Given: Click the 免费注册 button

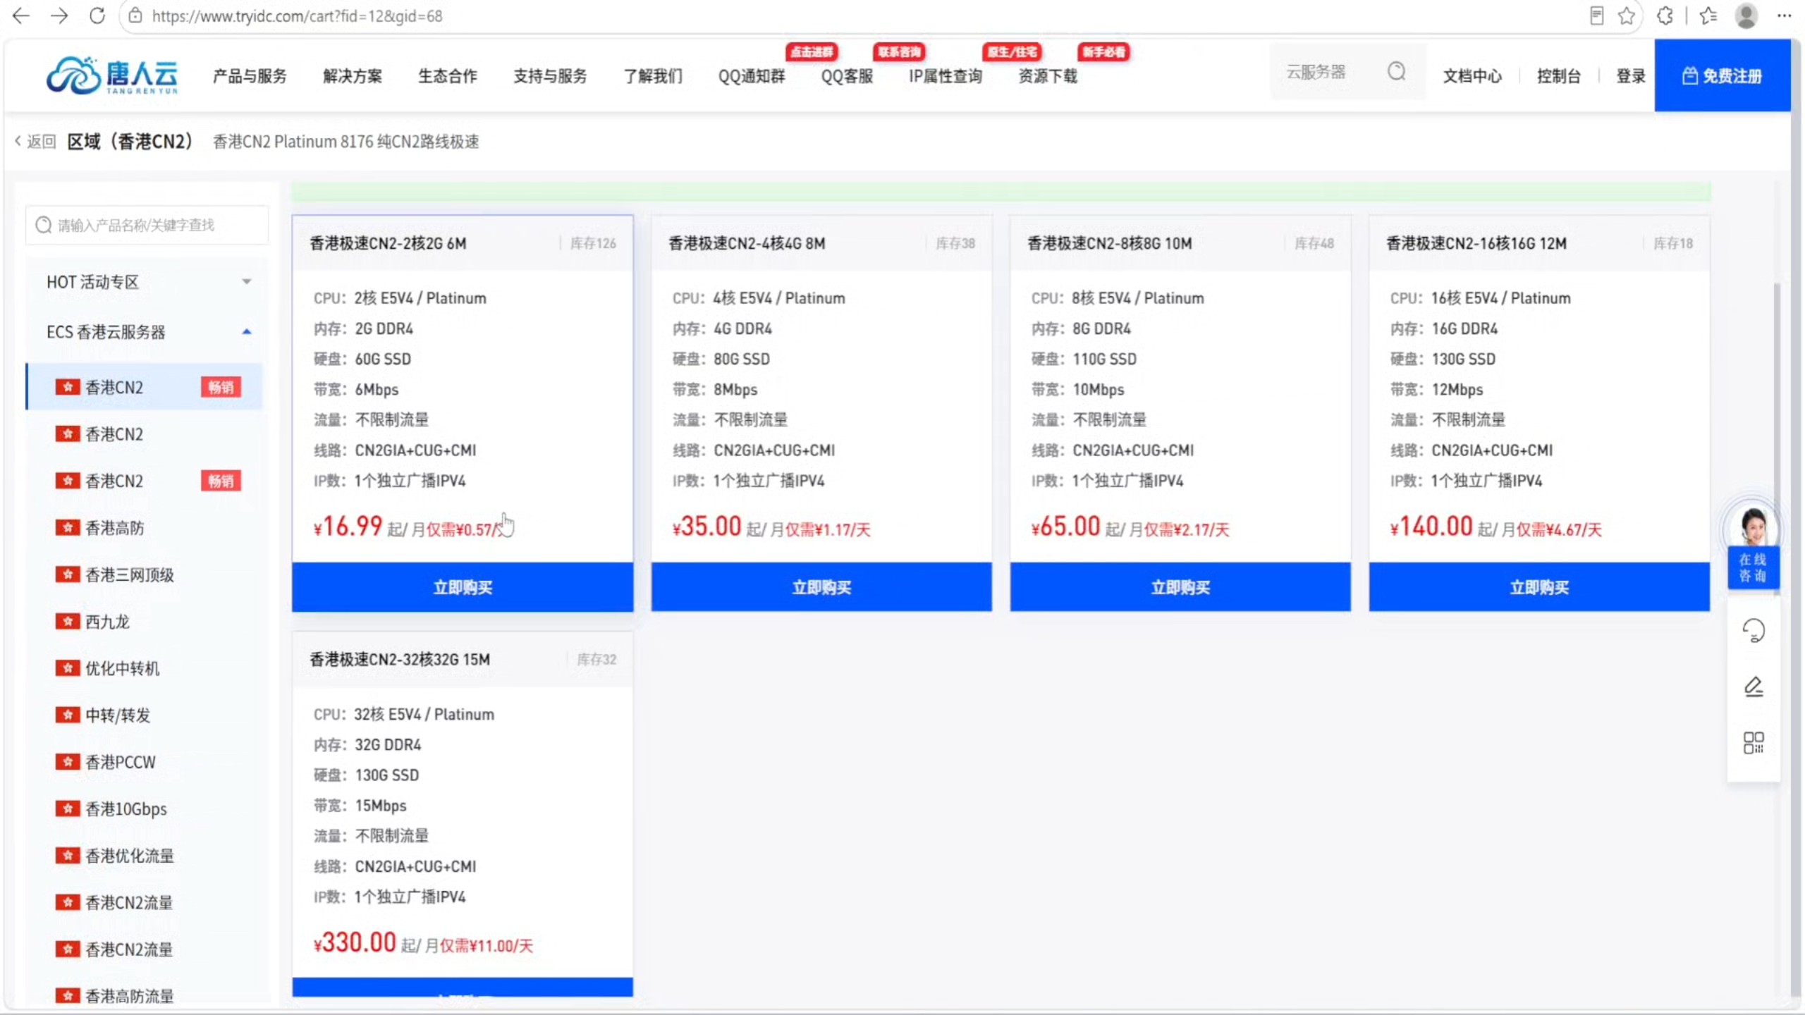Looking at the screenshot, I should [x=1723, y=75].
